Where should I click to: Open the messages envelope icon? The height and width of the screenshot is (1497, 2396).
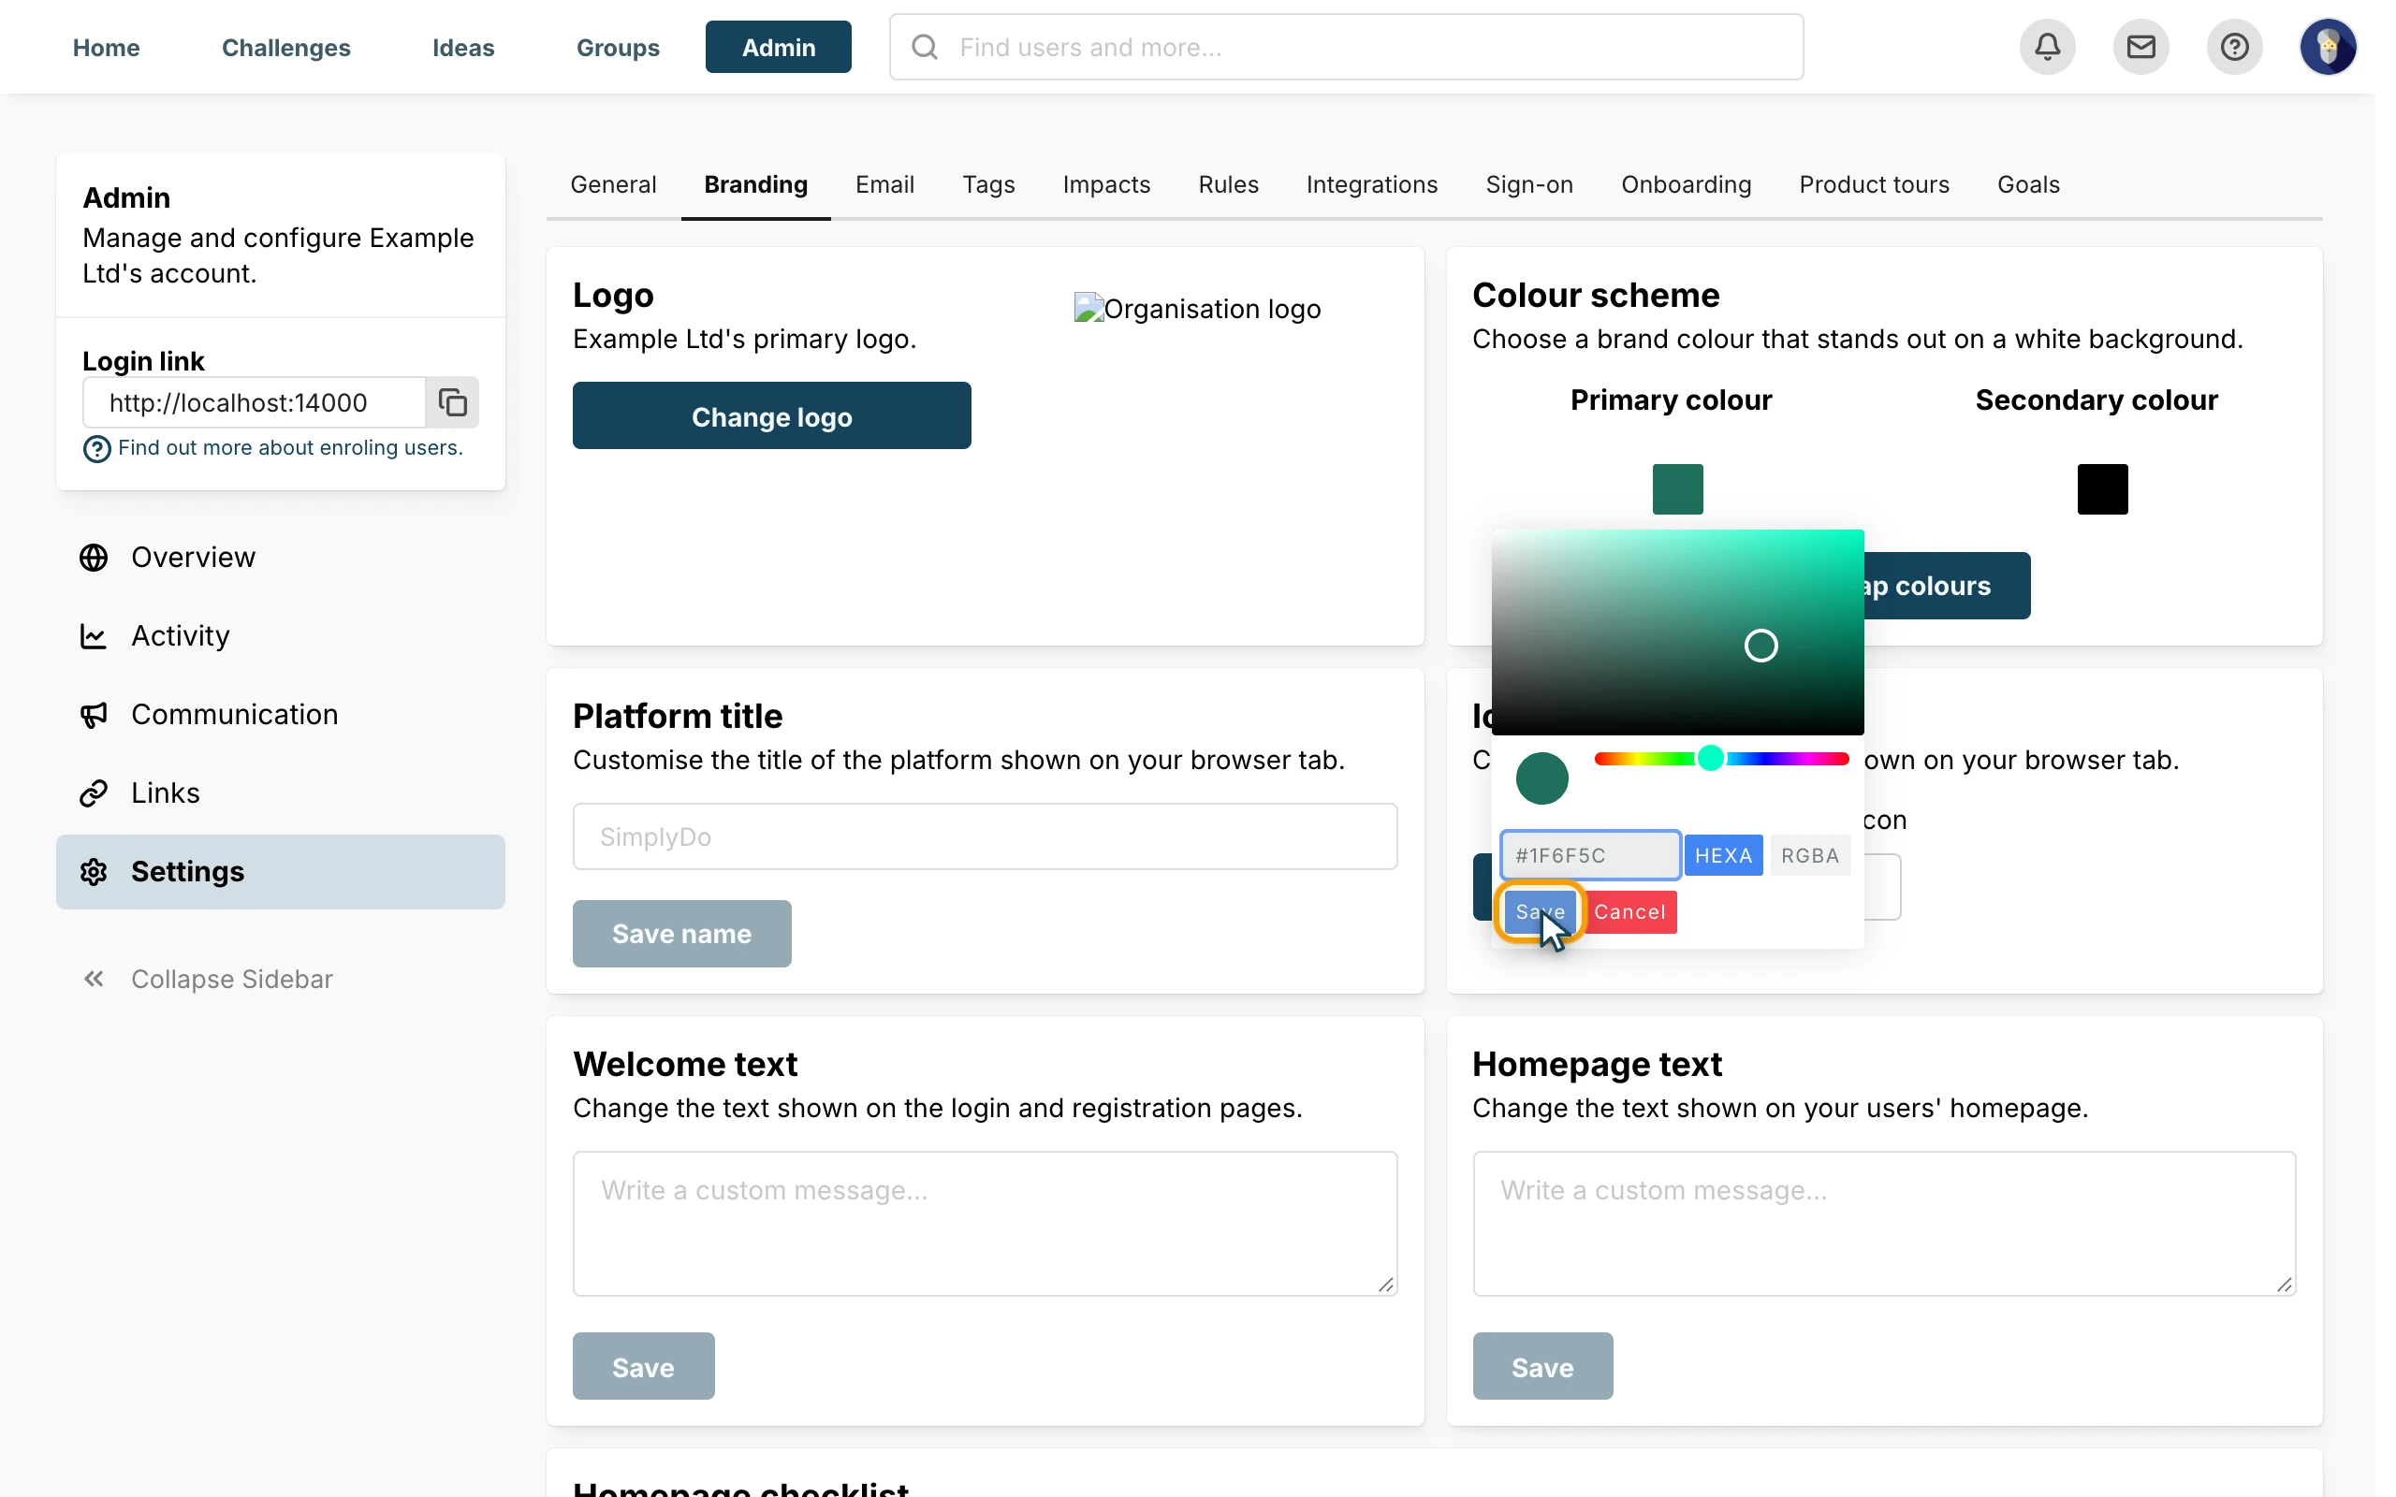(2140, 47)
